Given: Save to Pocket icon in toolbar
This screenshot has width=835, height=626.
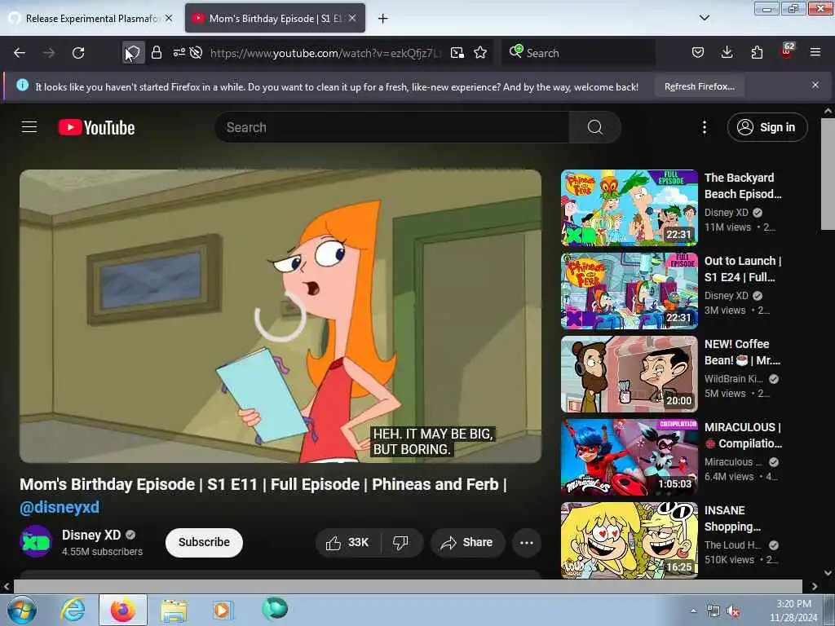Looking at the screenshot, I should tap(698, 52).
